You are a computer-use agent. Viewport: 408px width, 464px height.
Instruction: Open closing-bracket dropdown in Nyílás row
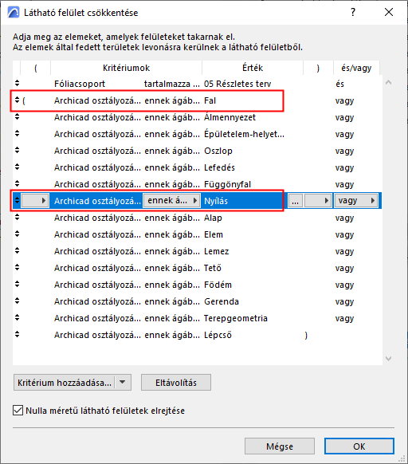[x=318, y=201]
